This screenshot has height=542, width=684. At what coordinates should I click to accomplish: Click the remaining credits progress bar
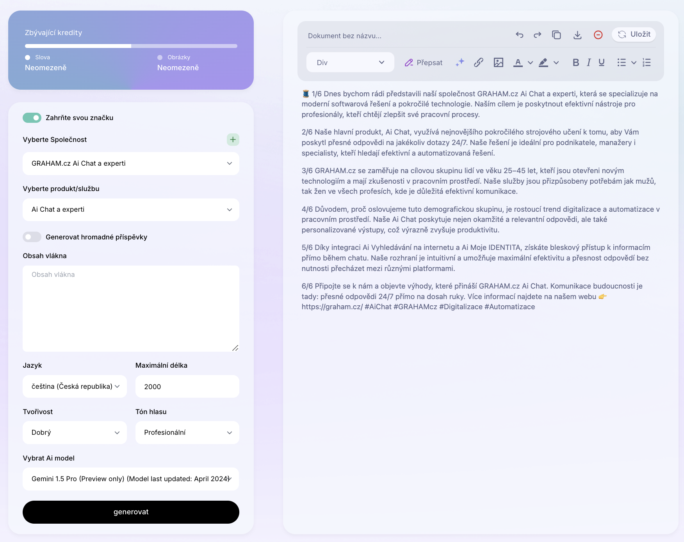point(131,46)
